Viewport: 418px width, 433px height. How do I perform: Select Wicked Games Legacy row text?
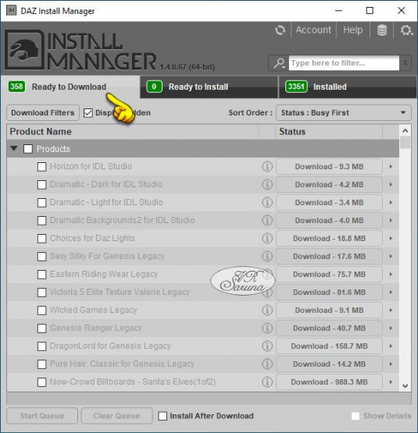pyautogui.click(x=94, y=310)
